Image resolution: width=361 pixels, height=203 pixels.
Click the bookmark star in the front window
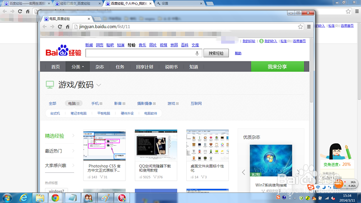tap(300, 27)
